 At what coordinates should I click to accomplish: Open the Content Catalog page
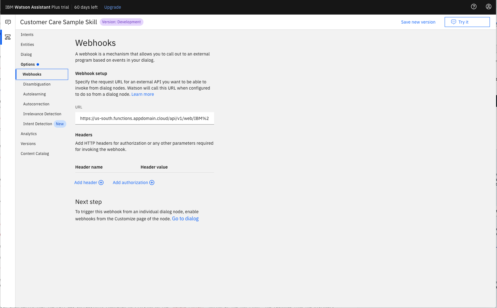pos(35,154)
